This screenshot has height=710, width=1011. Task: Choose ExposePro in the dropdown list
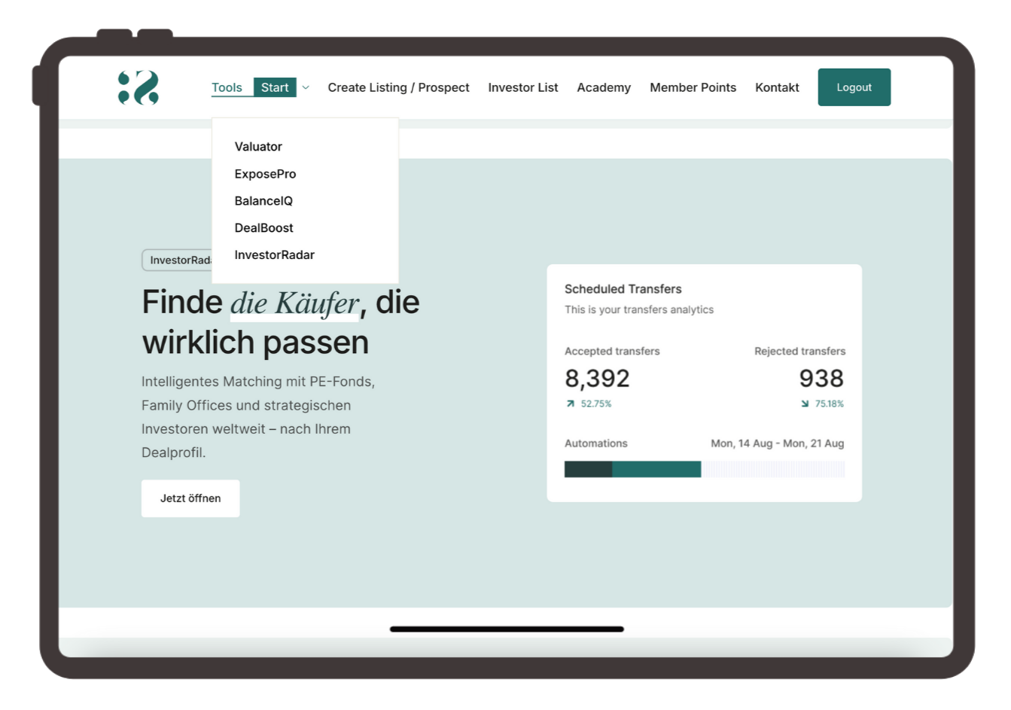click(265, 174)
